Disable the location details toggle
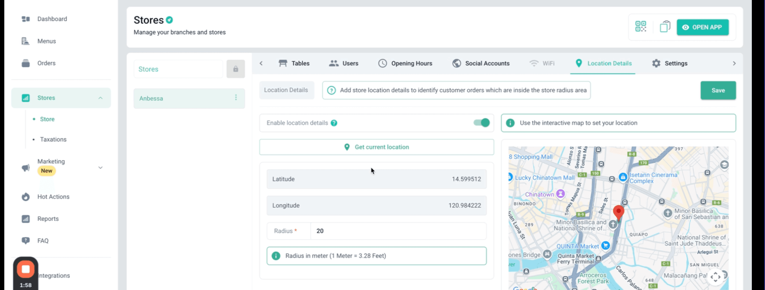 (x=481, y=123)
